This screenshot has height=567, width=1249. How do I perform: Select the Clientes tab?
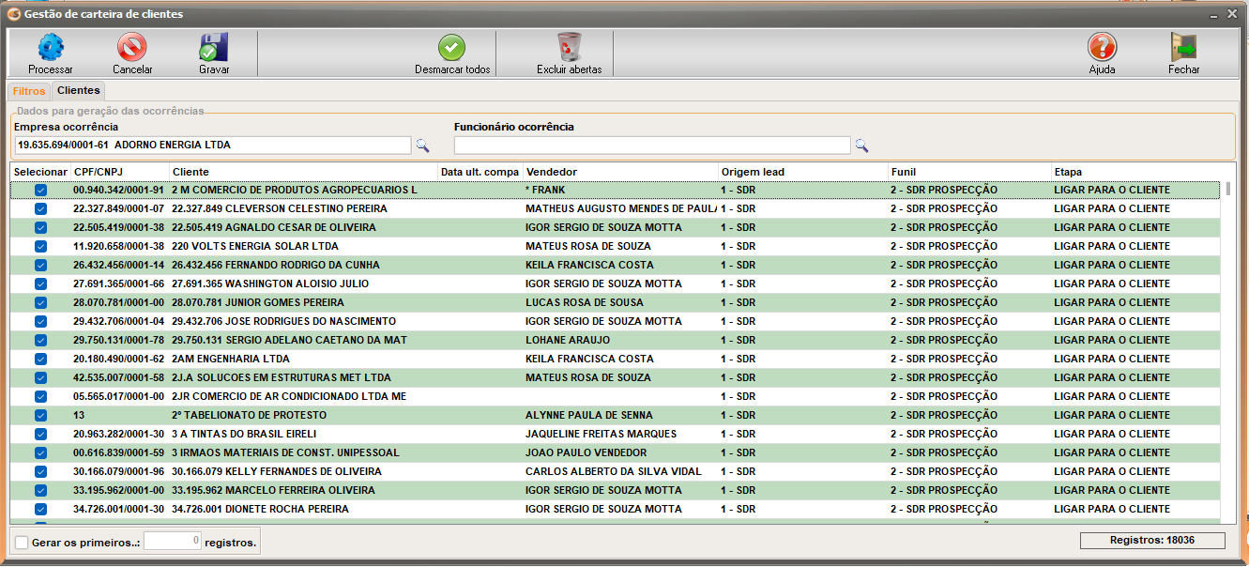(x=78, y=91)
